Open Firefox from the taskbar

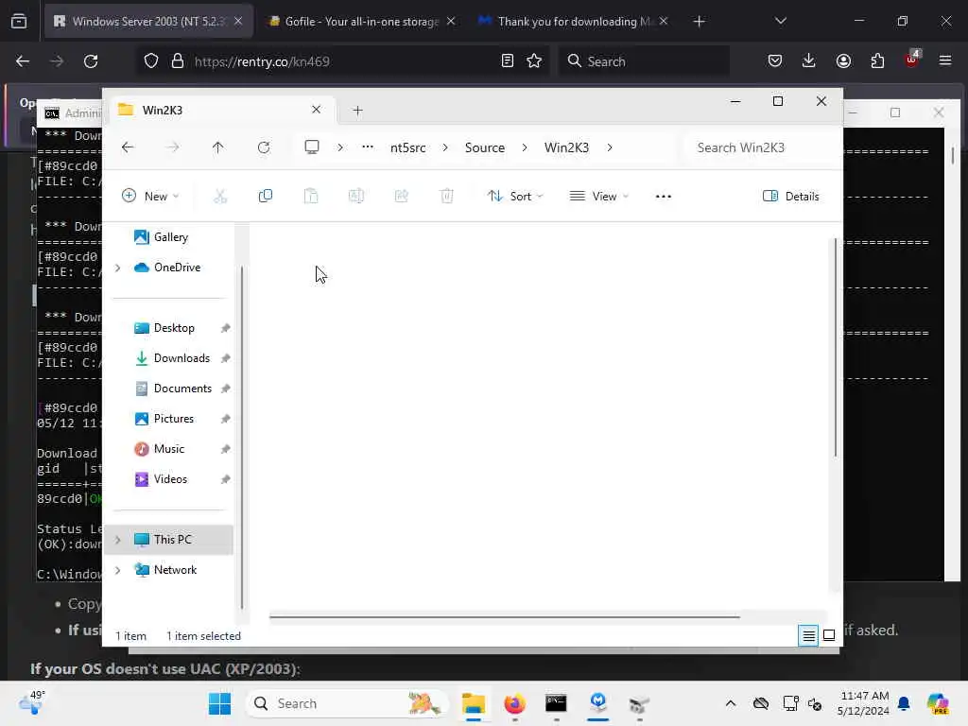515,703
